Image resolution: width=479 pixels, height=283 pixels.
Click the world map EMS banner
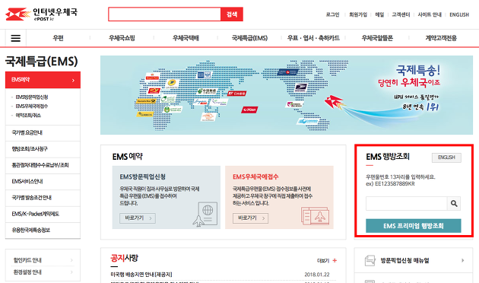pos(287,95)
